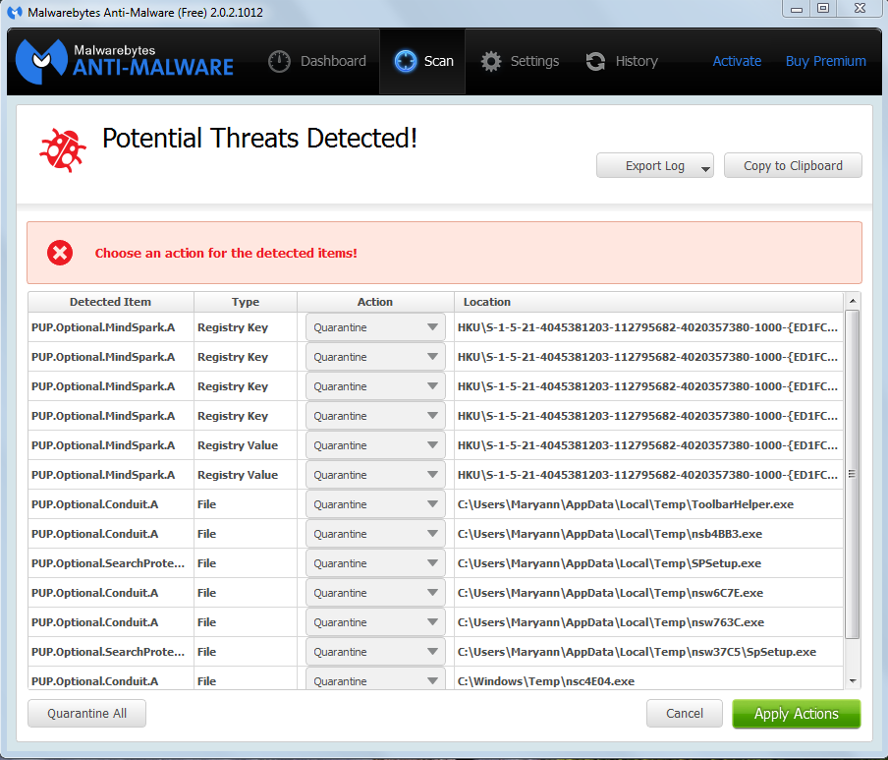Select PUP.Optional.Conduit.A in nsw763C.exe row

(94, 621)
